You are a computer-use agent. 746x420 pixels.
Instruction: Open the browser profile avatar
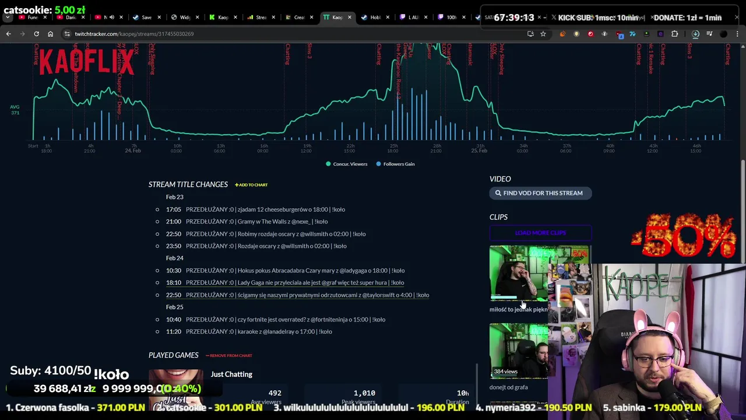[723, 34]
